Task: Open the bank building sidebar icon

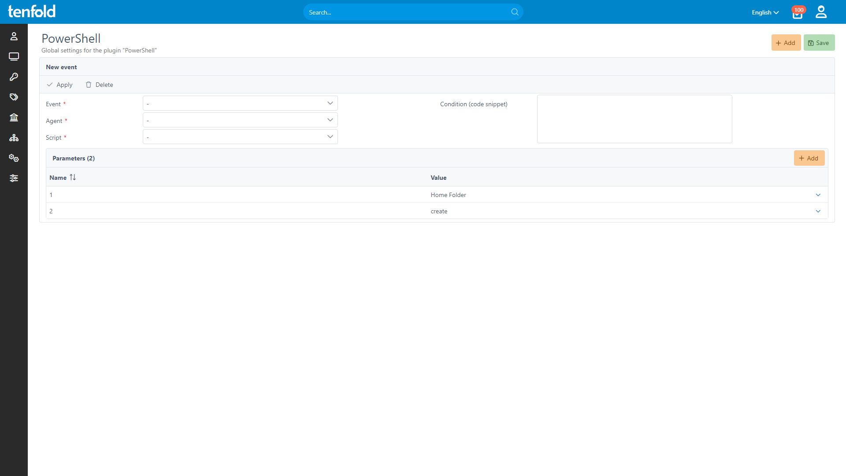Action: [14, 117]
